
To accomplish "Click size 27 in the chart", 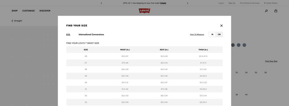I will (86, 63).
